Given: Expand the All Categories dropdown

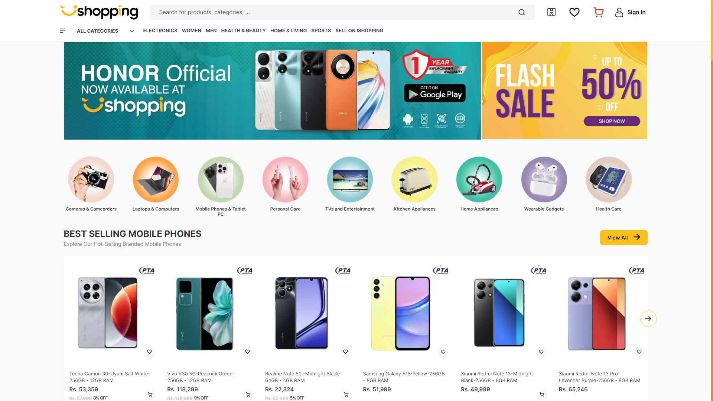Looking at the screenshot, I should [131, 31].
